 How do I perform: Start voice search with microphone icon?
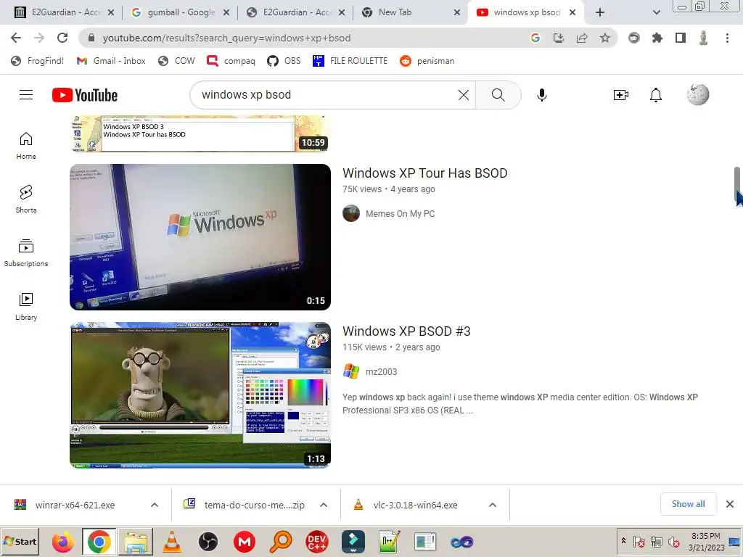tap(541, 95)
